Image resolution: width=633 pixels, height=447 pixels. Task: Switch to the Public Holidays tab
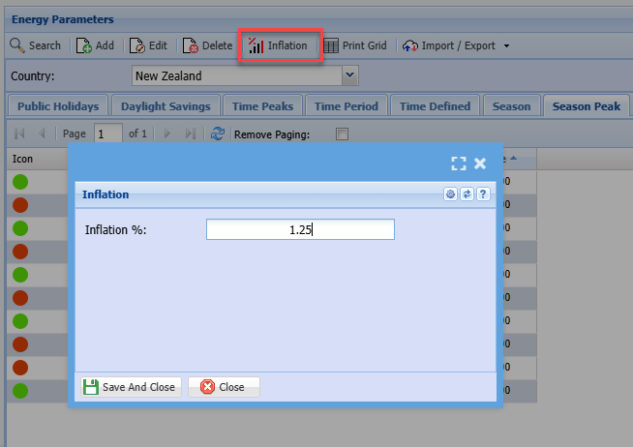(x=57, y=106)
